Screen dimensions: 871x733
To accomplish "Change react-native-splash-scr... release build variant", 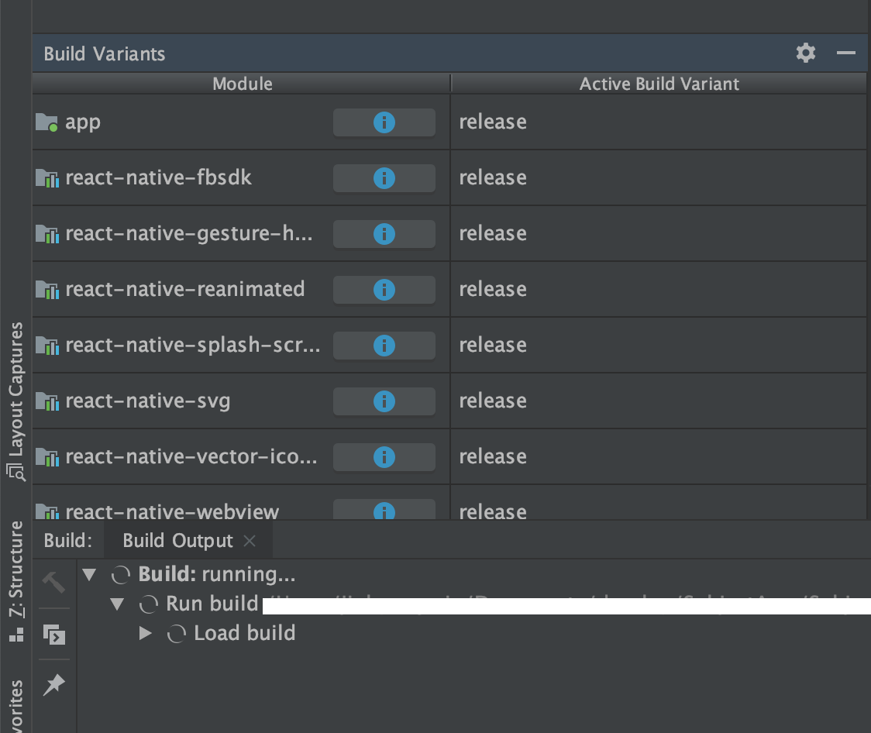I will pyautogui.click(x=658, y=346).
